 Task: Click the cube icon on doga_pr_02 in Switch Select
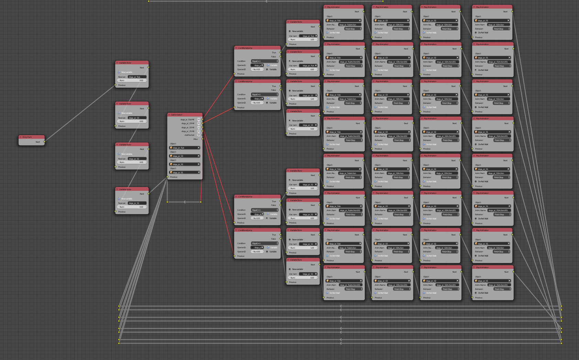(x=171, y=164)
